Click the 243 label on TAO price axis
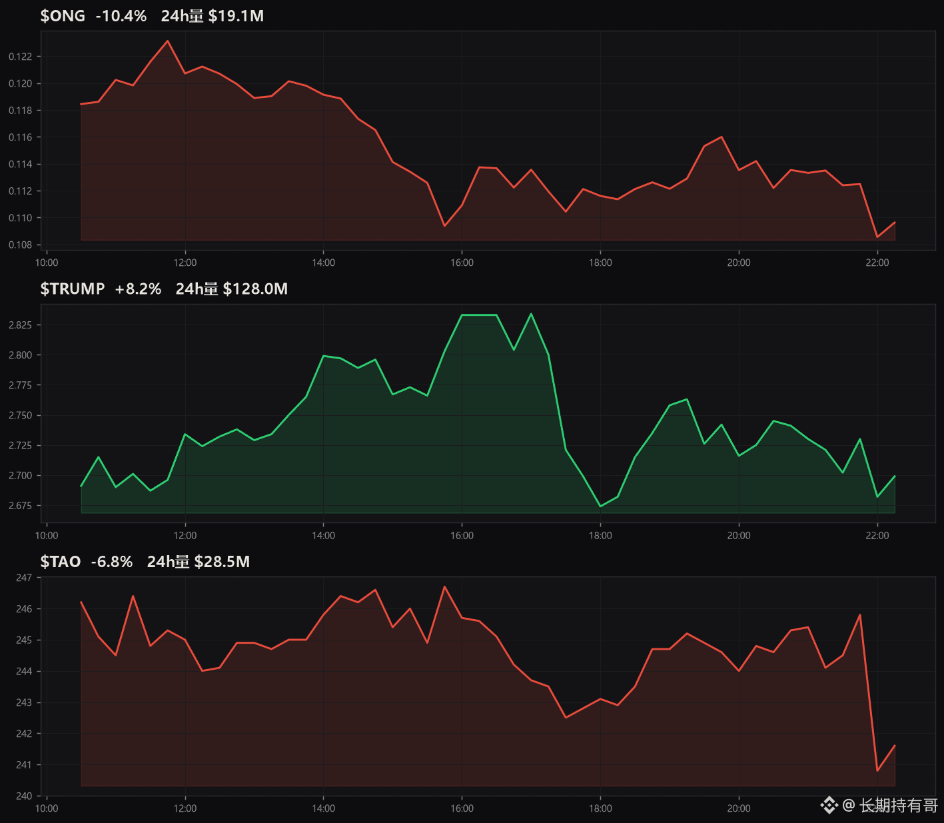Image resolution: width=944 pixels, height=823 pixels. click(x=24, y=702)
